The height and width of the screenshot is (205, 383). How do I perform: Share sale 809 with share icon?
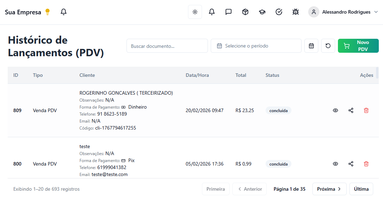(351, 110)
